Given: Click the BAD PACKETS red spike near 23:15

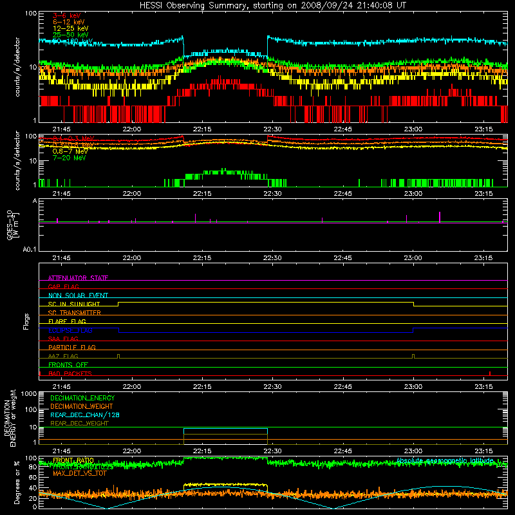Looking at the screenshot, I should [490, 373].
